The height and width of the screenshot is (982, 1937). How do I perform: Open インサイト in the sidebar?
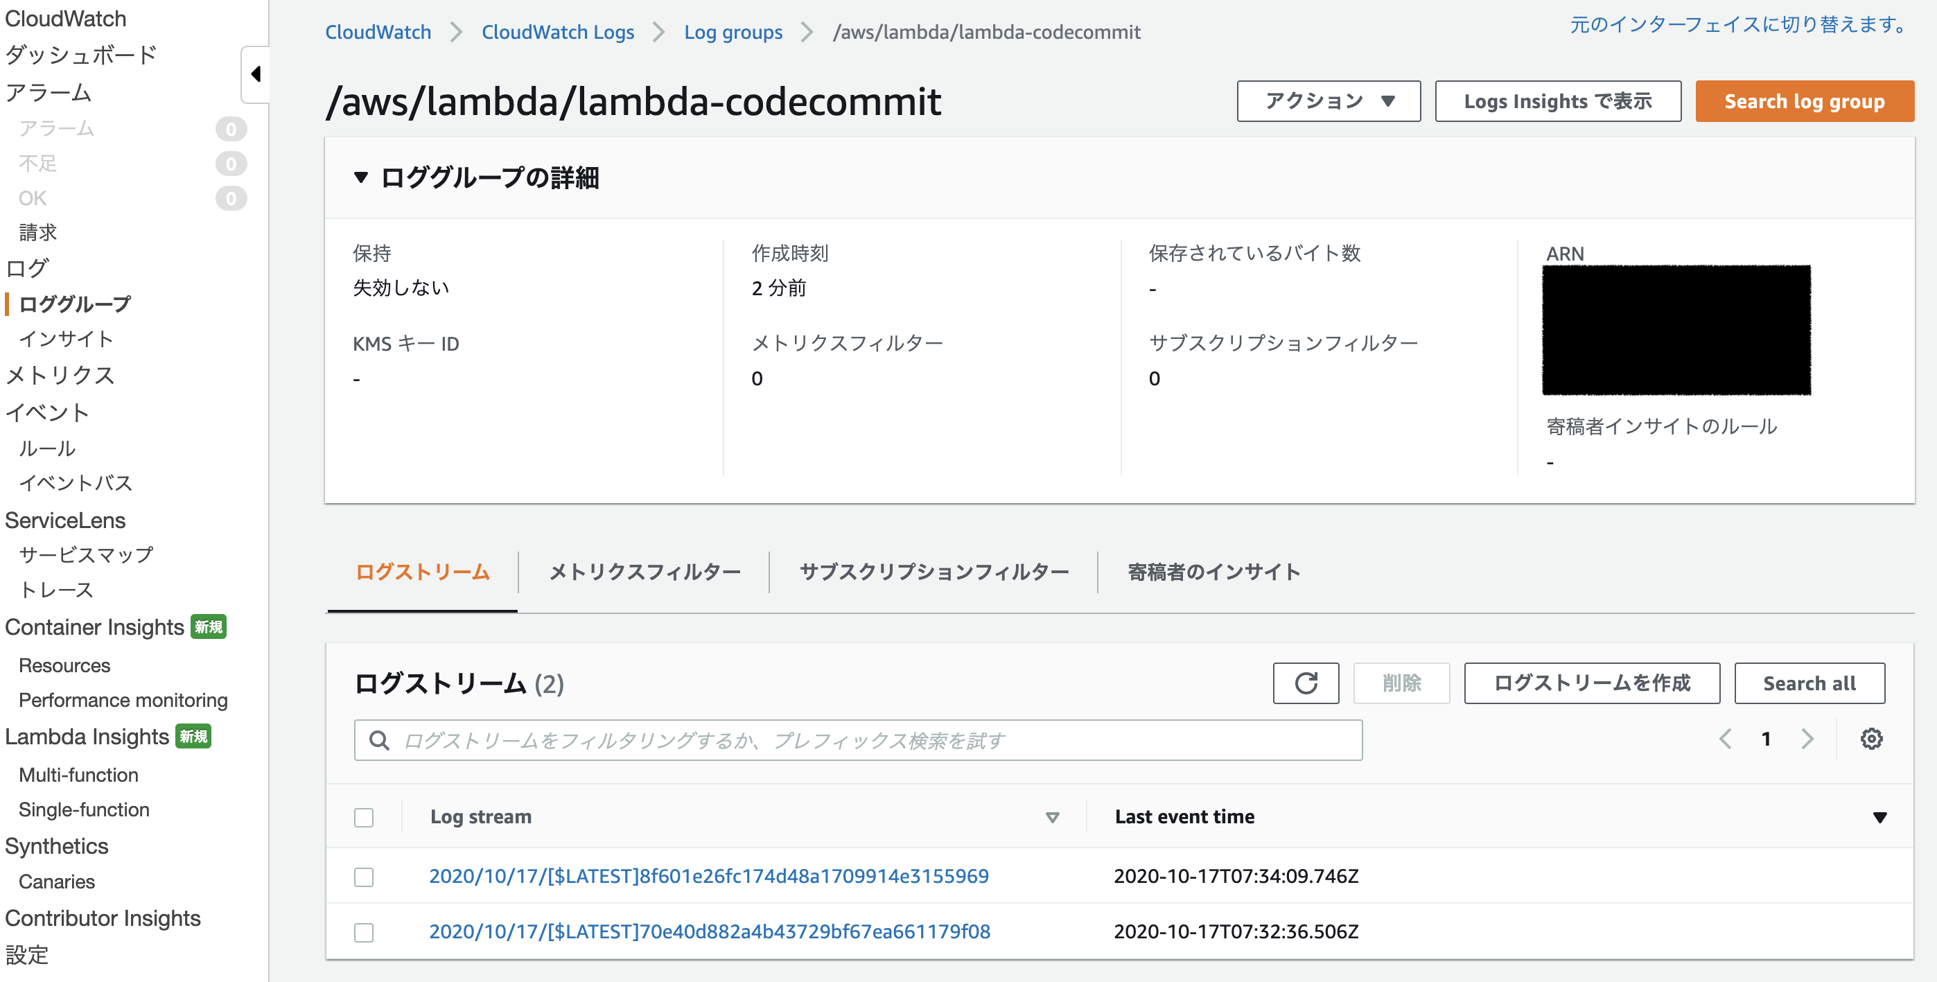click(66, 339)
